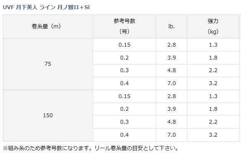The image size is (241, 155).
Task: Click 4.8 lb. value in the 150 m group
Action: tap(171, 122)
